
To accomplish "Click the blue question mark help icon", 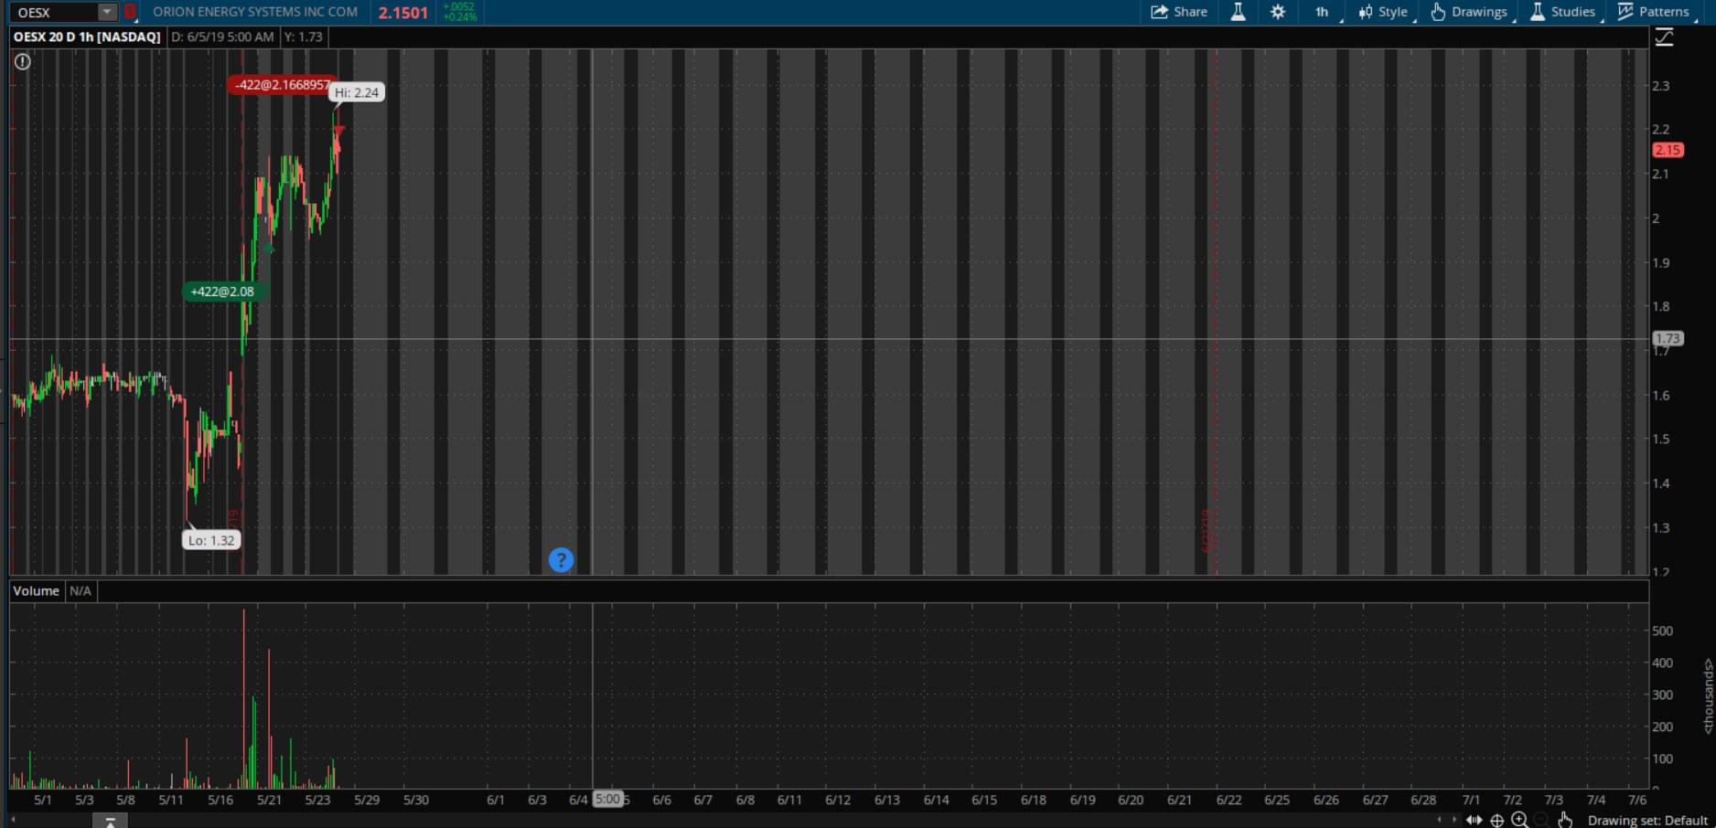I will 561,560.
